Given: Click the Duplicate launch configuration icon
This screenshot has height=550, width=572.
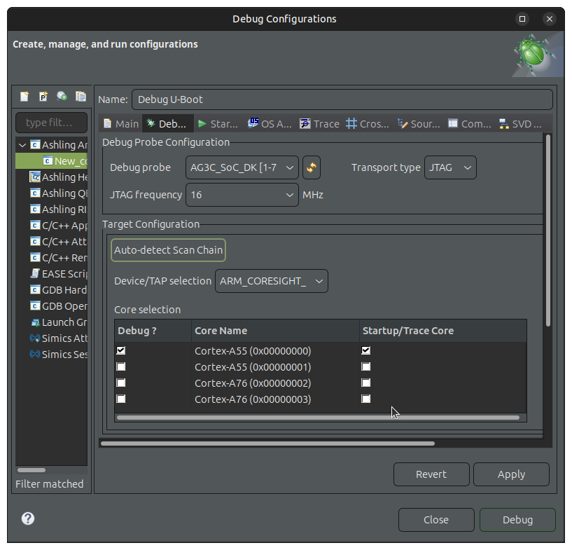Looking at the screenshot, I should (x=81, y=97).
